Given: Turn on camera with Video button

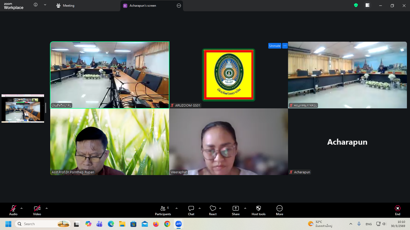Looking at the screenshot, I should [x=37, y=210].
